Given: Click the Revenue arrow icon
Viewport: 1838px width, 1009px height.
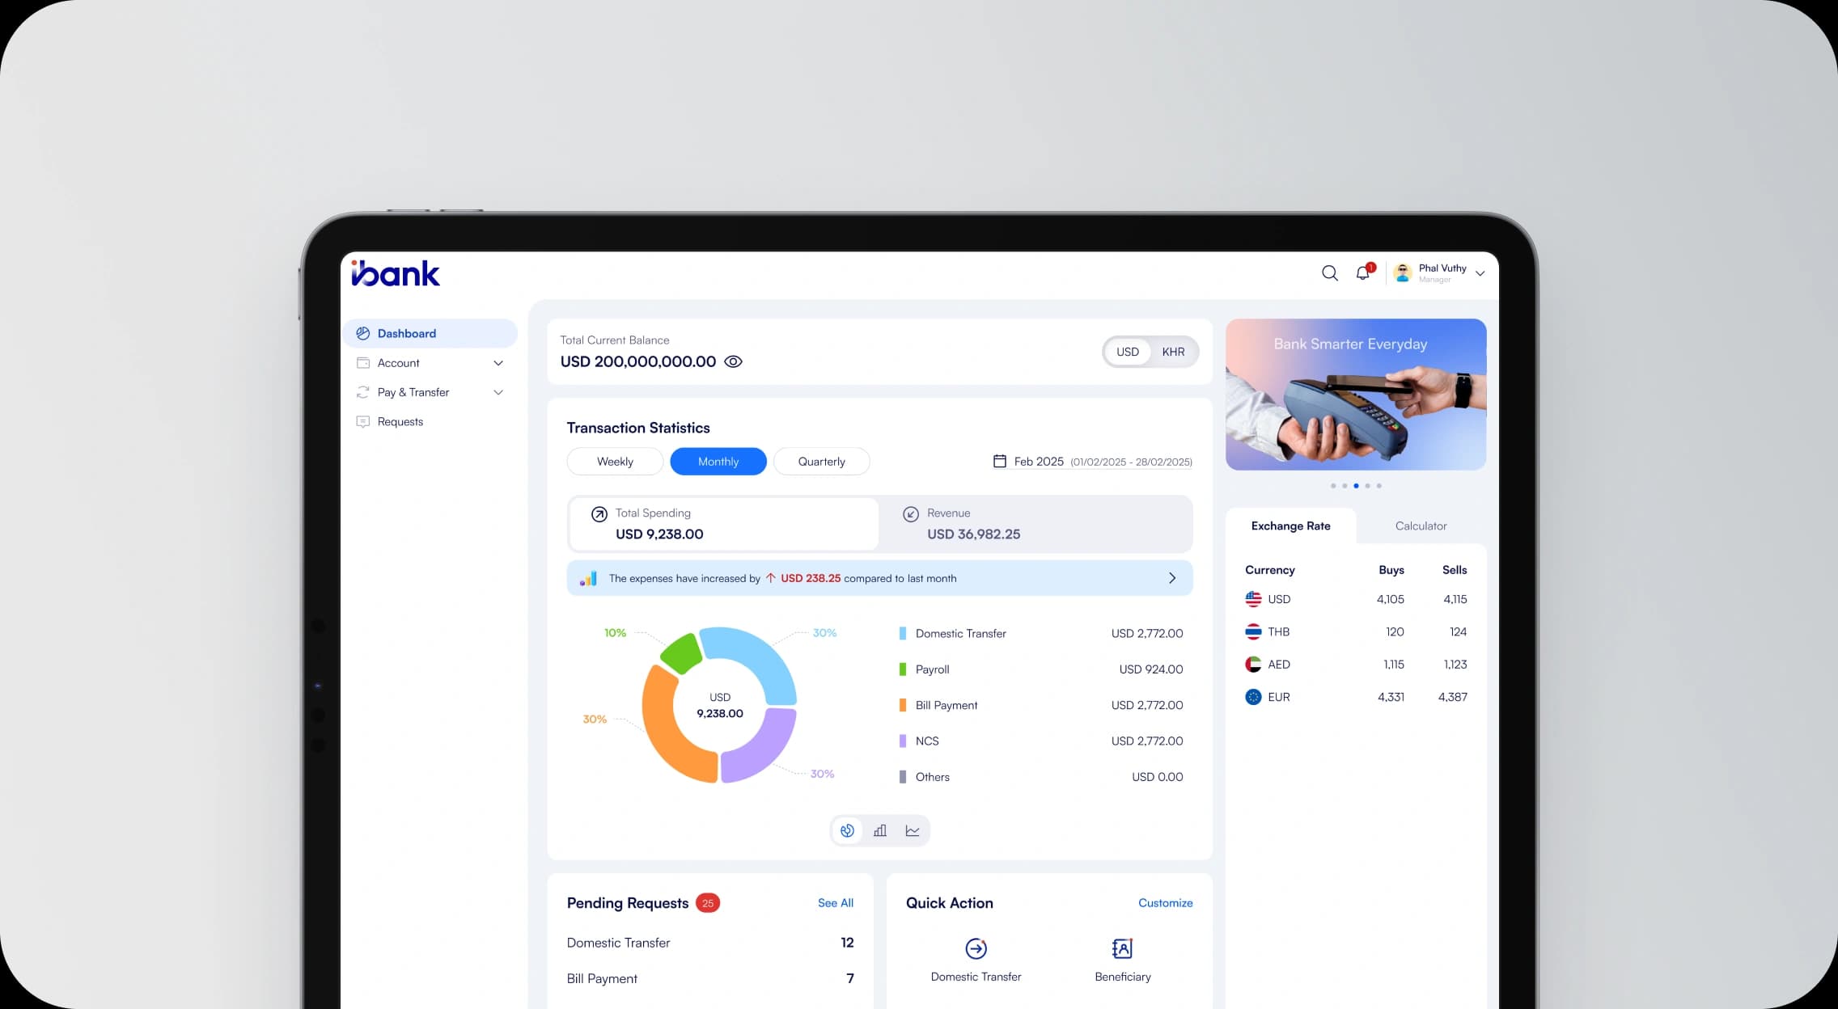Looking at the screenshot, I should coord(911,514).
